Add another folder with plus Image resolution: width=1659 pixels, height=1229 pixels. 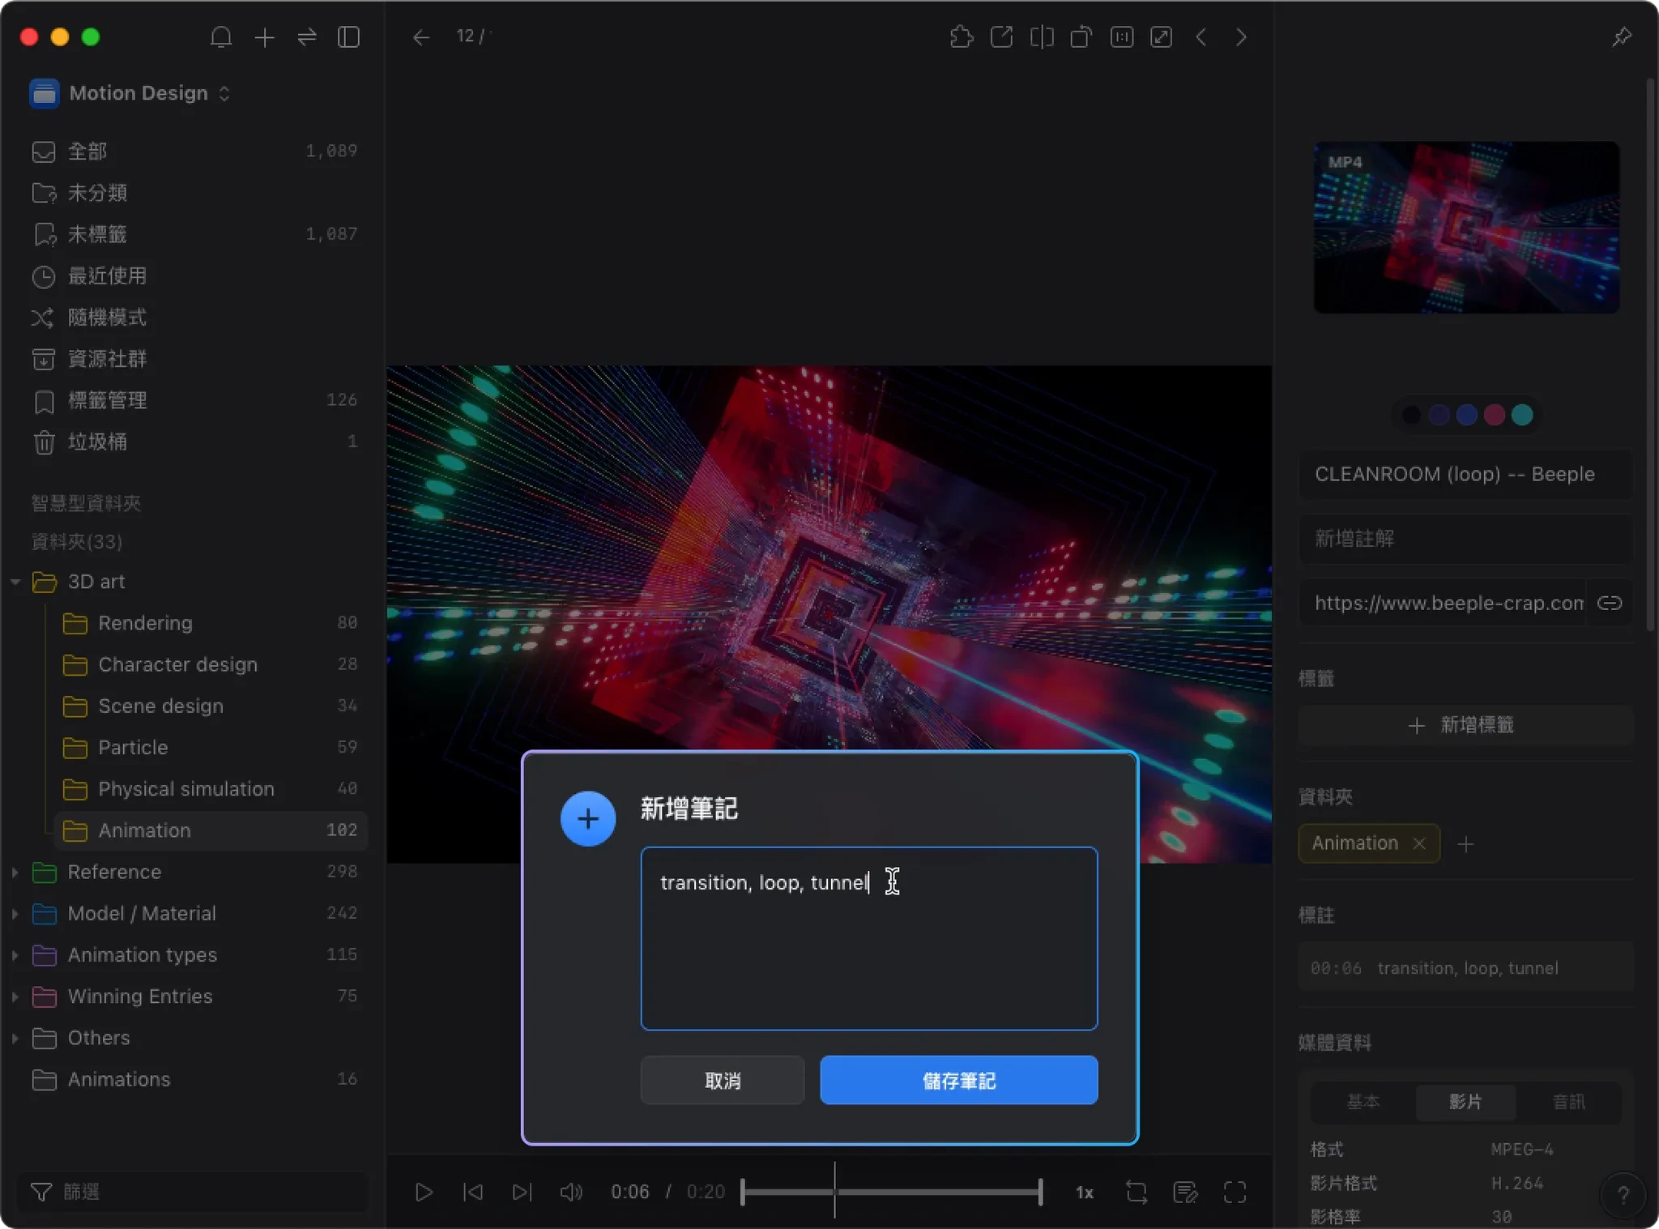point(1465,844)
